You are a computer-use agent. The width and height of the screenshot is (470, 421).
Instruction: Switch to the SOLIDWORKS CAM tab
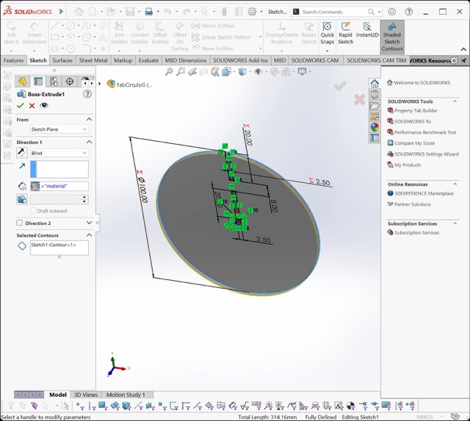tap(315, 60)
